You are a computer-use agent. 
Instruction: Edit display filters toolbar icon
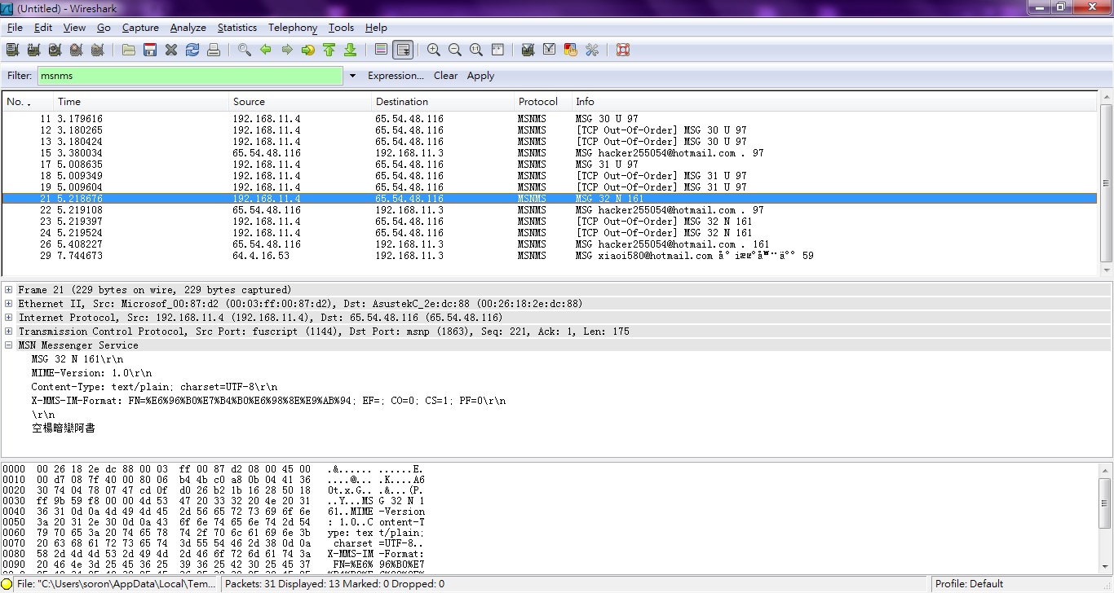tap(550, 50)
